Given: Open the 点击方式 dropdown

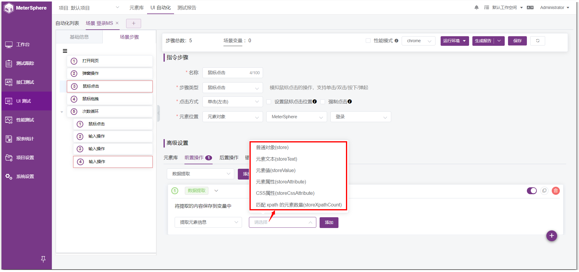Looking at the screenshot, I should pos(233,102).
